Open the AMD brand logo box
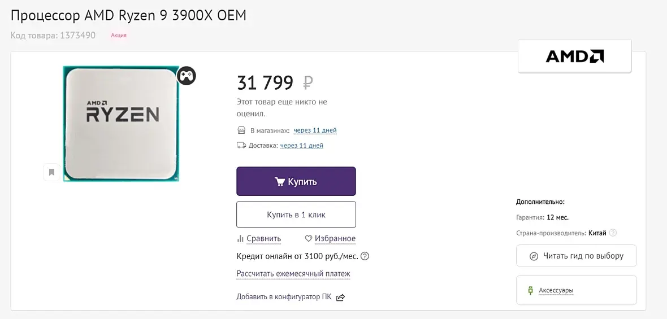The width and height of the screenshot is (667, 319). tap(574, 56)
